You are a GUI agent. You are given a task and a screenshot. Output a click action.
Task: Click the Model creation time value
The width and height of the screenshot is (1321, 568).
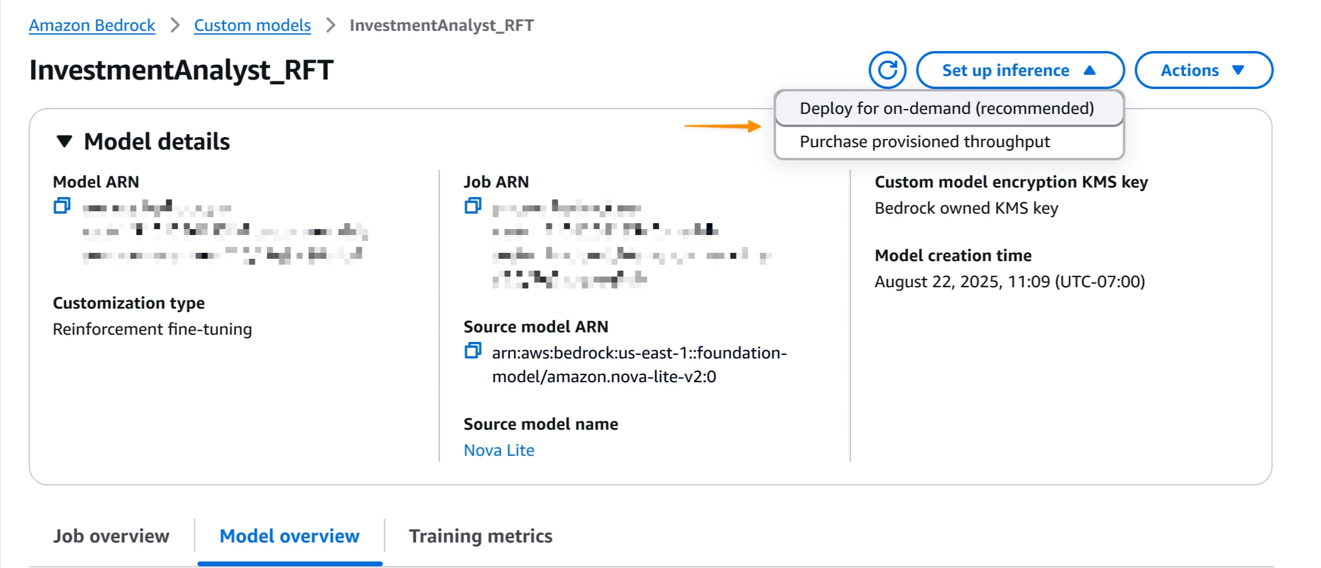tap(1010, 281)
